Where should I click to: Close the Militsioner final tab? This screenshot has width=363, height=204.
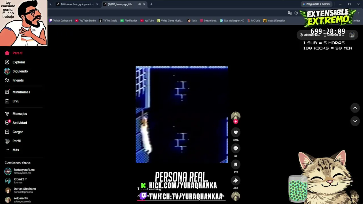[x=97, y=4]
